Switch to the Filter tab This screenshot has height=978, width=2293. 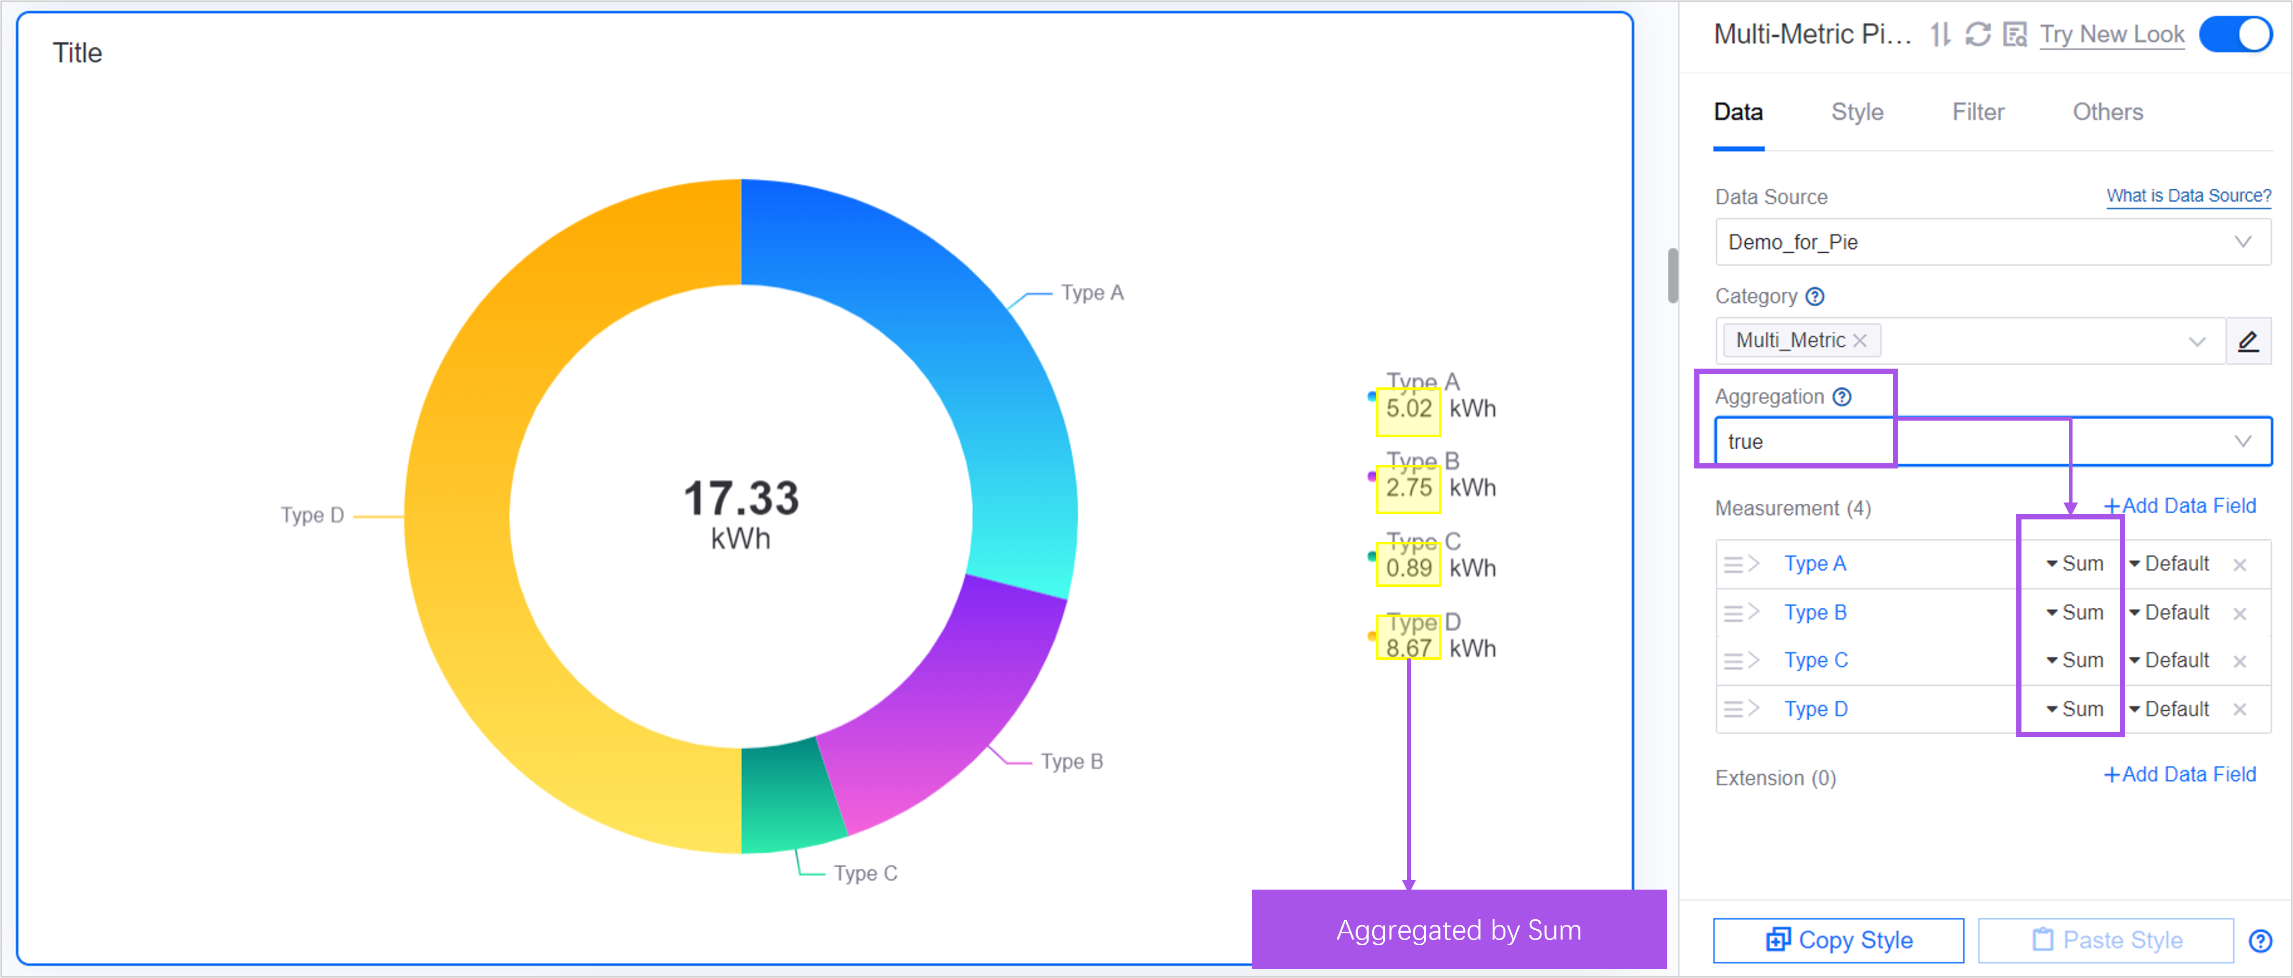tap(1978, 112)
